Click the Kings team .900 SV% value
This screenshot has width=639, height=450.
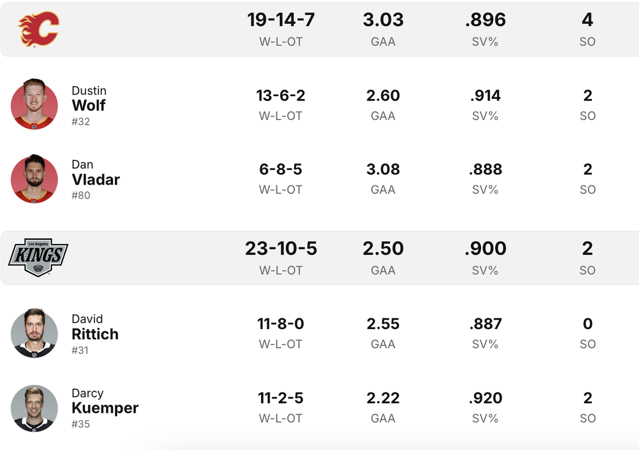[x=485, y=249]
